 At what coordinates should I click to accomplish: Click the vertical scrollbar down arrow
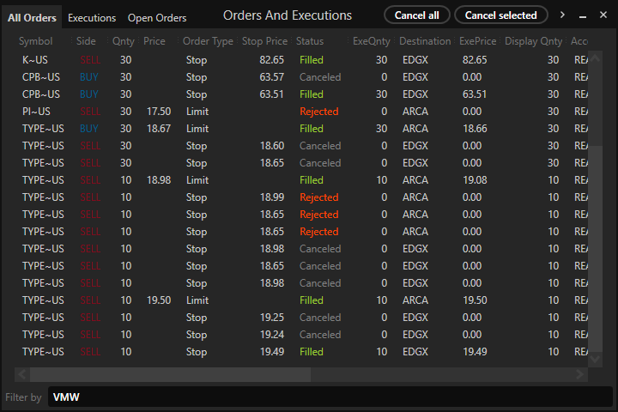tap(595, 359)
